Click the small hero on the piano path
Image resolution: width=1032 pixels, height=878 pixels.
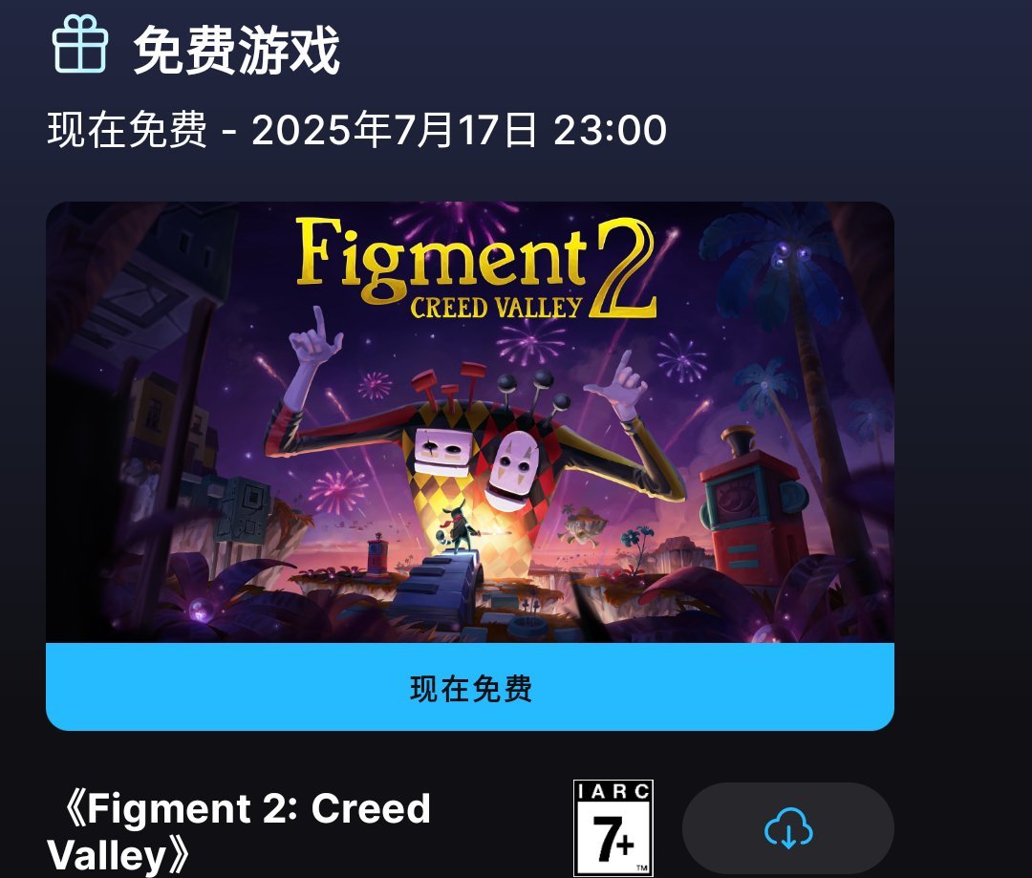click(x=457, y=528)
